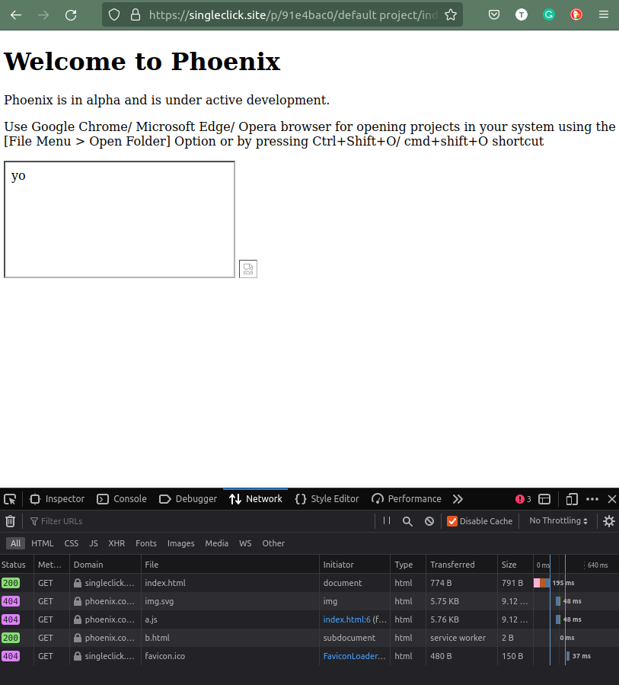Open the FaviconLoader initiator link
This screenshot has width=619, height=685.
point(354,656)
